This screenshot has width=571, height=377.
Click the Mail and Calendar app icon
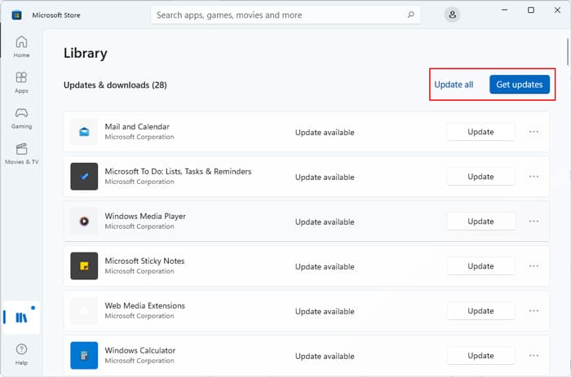pyautogui.click(x=84, y=132)
